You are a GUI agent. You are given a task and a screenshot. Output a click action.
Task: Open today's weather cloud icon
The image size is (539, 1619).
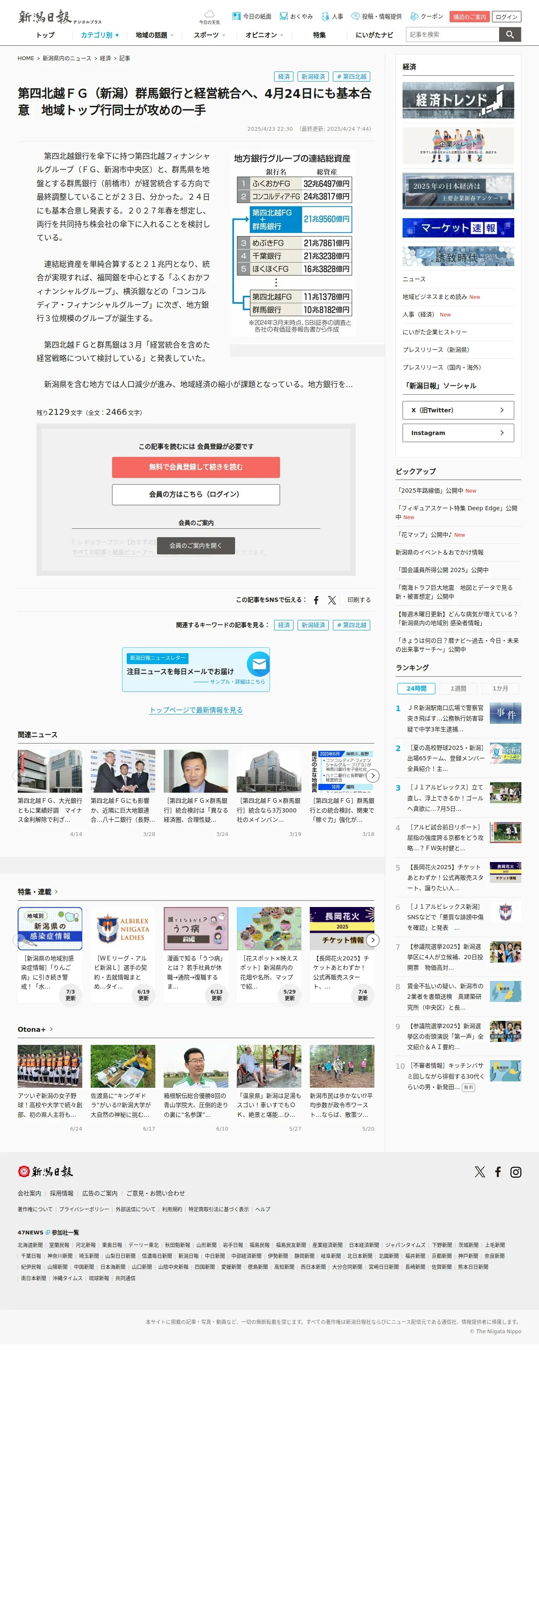click(209, 14)
